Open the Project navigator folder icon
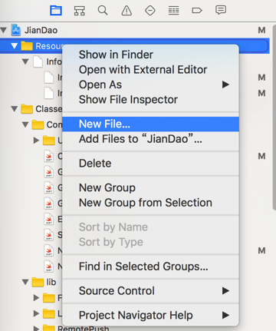276x331 pixels. coord(56,11)
